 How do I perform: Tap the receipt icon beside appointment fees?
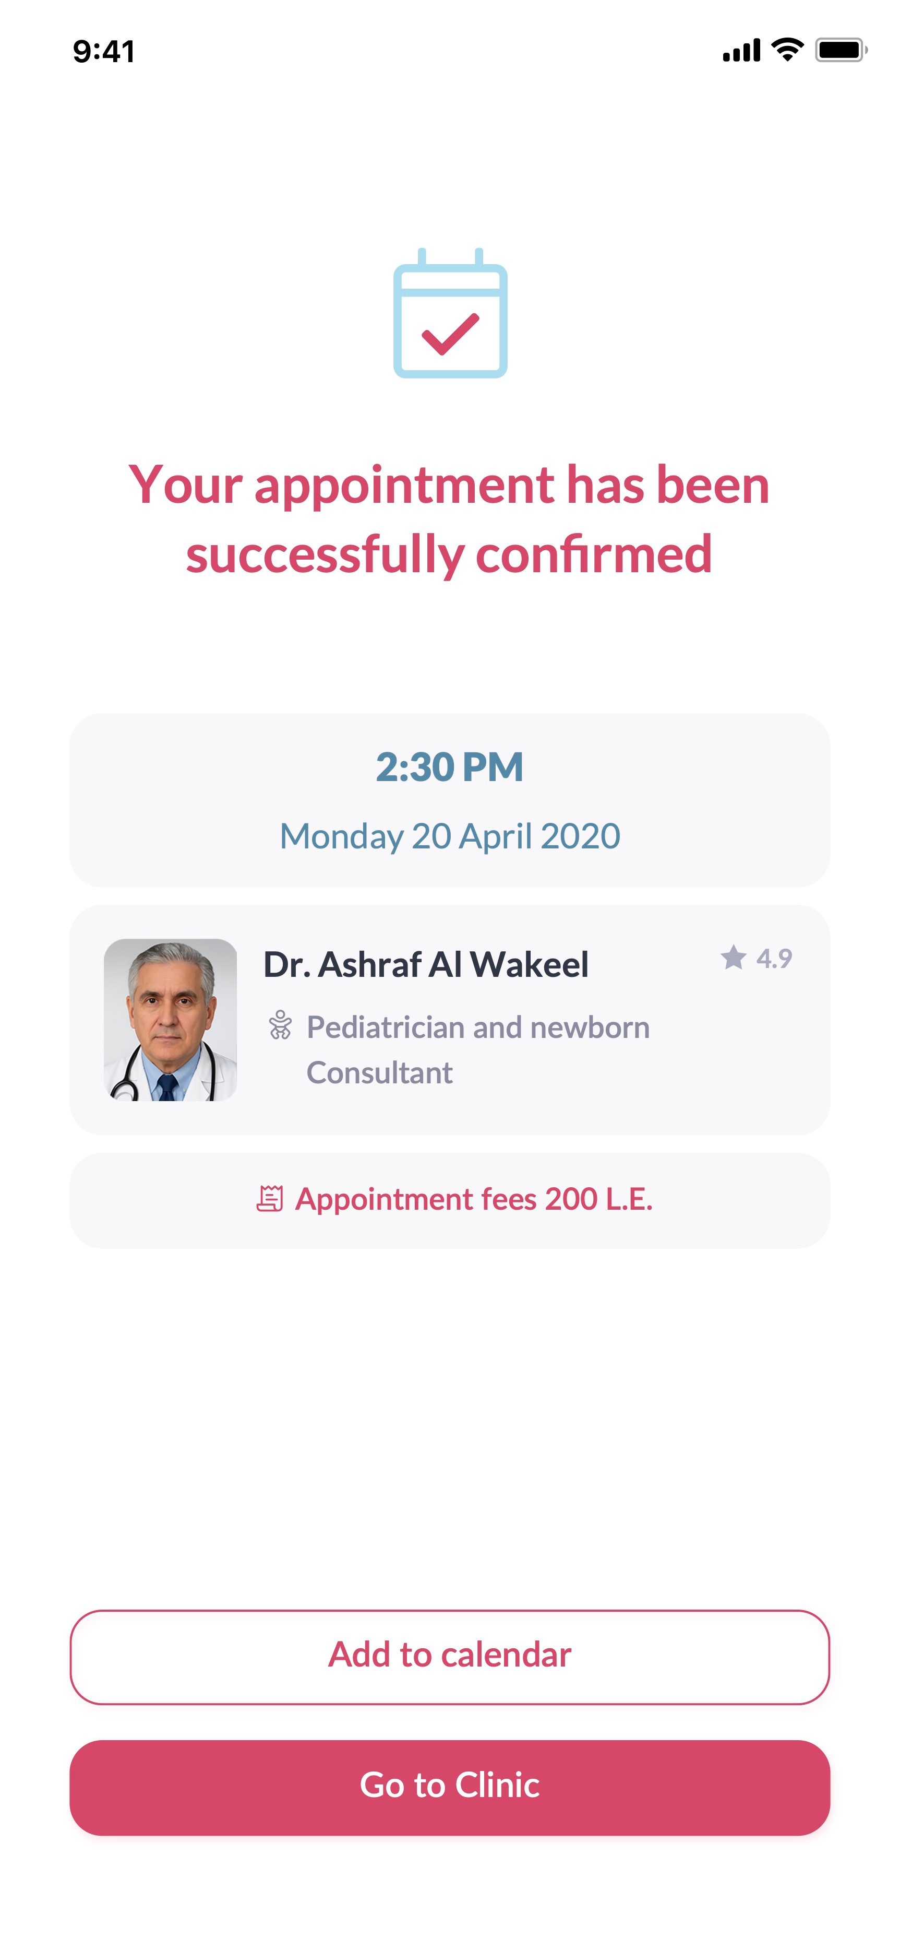tap(269, 1199)
